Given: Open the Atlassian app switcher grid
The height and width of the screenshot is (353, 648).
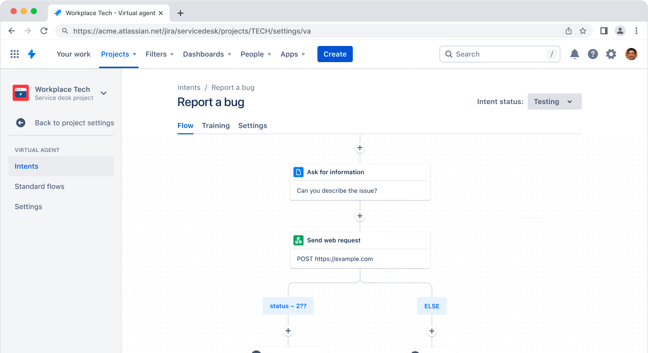Looking at the screenshot, I should tap(14, 54).
